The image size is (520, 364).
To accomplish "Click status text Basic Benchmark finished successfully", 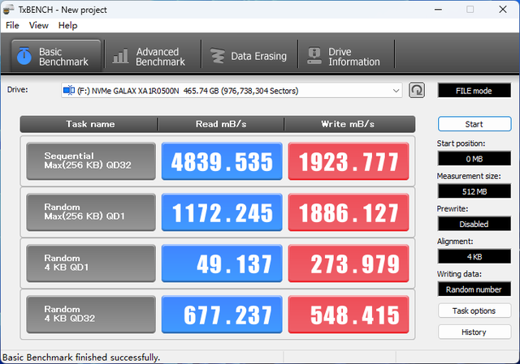I will pyautogui.click(x=81, y=358).
